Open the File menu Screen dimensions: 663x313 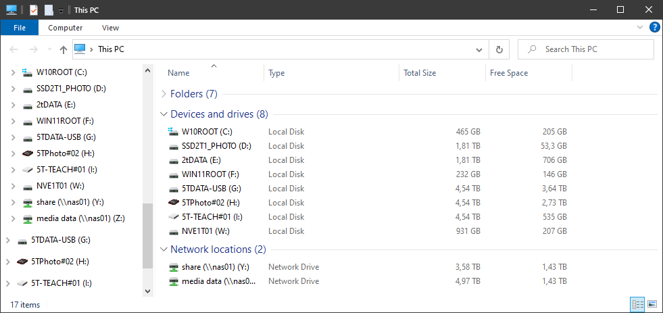(20, 28)
